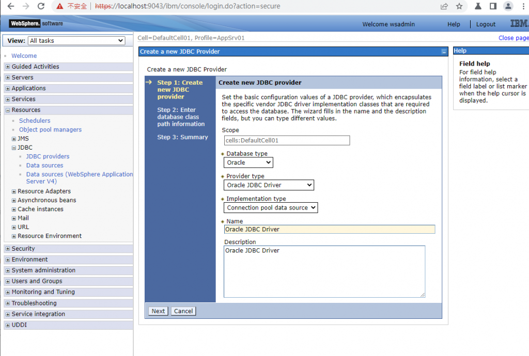This screenshot has width=529, height=356.
Task: Open the browser three-dot menu
Action: (524, 6)
